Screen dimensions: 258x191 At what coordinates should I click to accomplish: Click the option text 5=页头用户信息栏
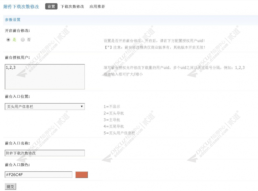click(119, 133)
